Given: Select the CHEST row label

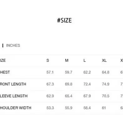Looking at the screenshot, I should click(x=5, y=72).
